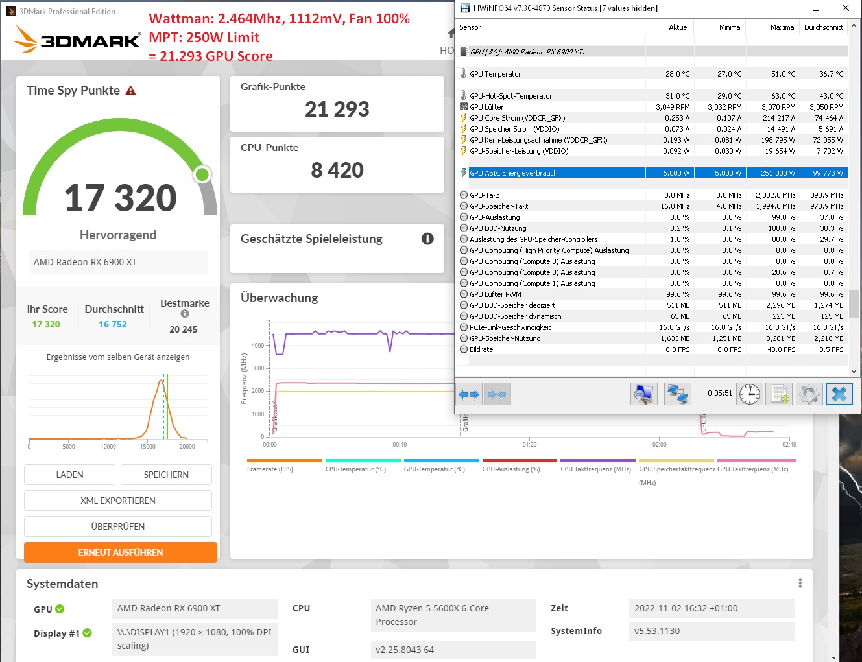862x662 pixels.
Task: Click Ihr Score value 17 320
Action: (x=46, y=324)
